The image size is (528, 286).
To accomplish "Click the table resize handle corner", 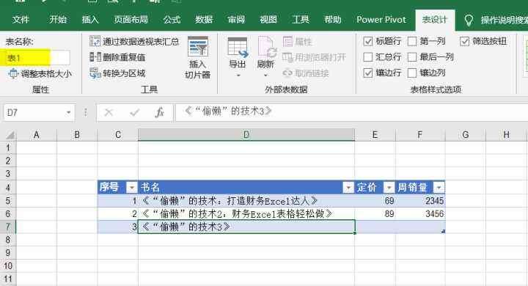I will click(443, 232).
